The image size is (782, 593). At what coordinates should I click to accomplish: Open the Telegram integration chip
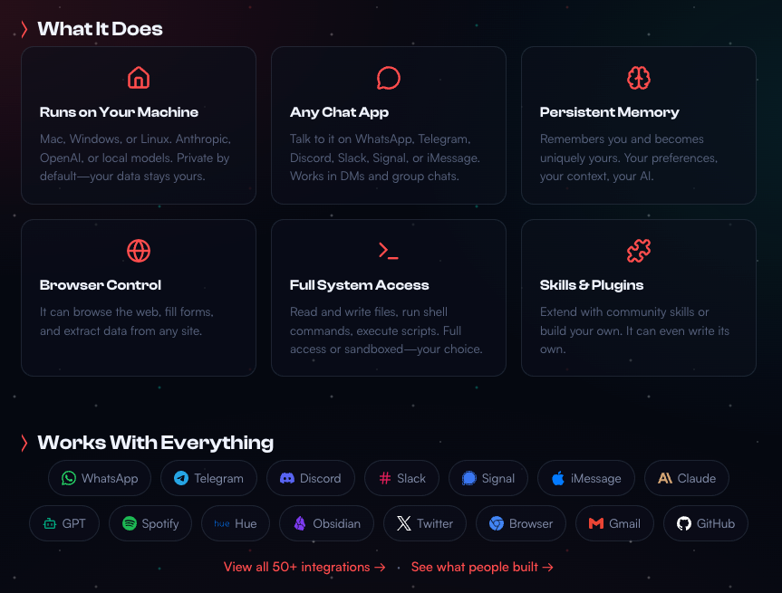[208, 478]
